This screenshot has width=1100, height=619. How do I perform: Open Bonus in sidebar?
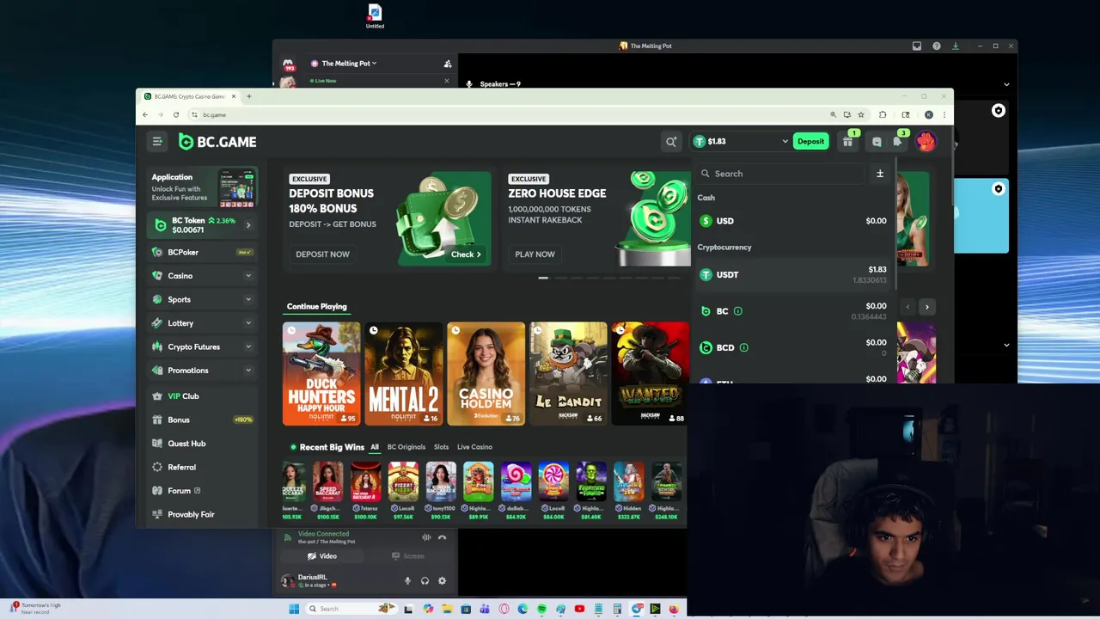[x=202, y=420]
